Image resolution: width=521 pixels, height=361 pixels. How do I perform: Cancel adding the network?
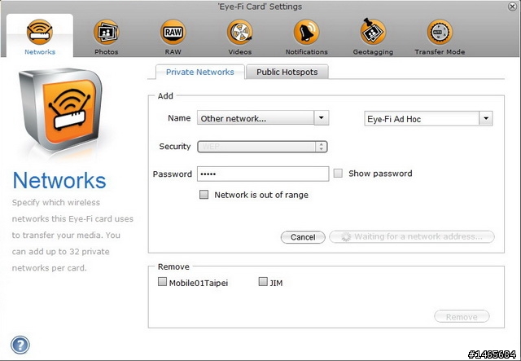pyautogui.click(x=303, y=237)
